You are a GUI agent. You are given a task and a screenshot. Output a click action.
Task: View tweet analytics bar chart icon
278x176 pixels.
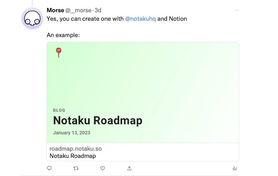tap(235, 168)
